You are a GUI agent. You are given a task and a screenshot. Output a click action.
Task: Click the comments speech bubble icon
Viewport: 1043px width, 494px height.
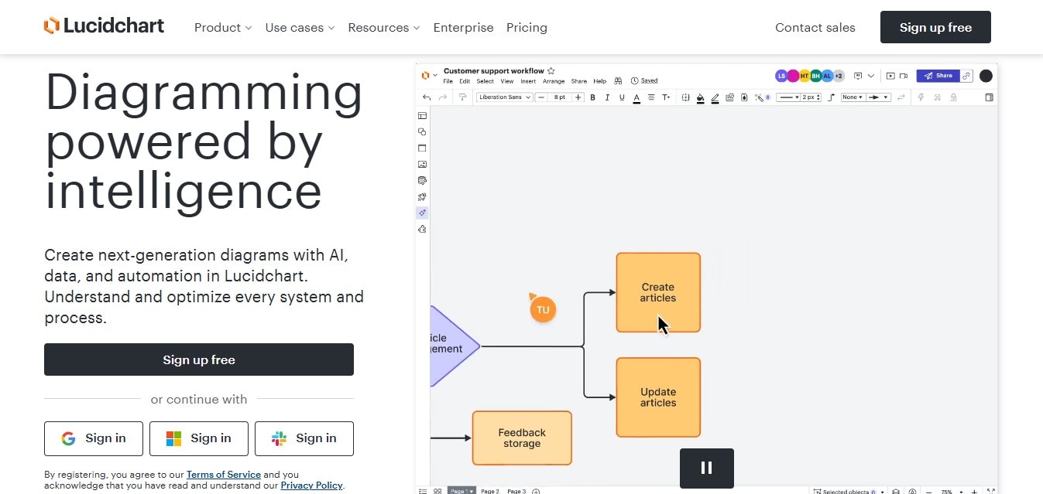(x=858, y=76)
